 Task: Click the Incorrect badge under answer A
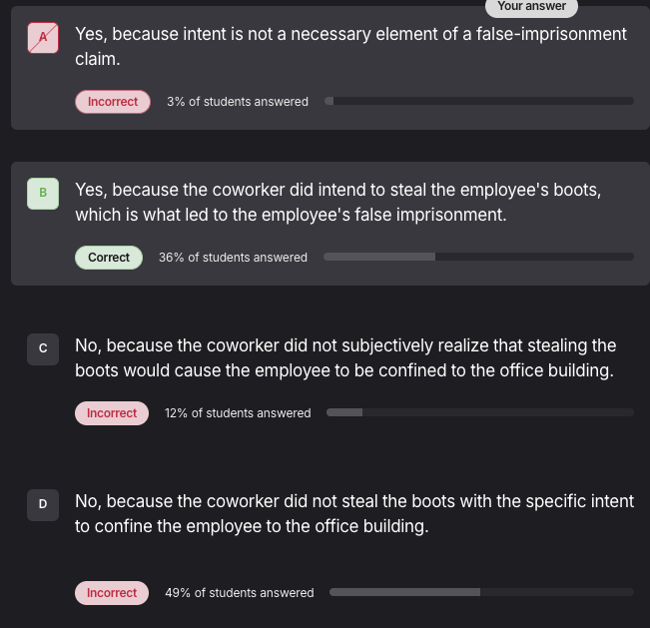click(x=113, y=102)
